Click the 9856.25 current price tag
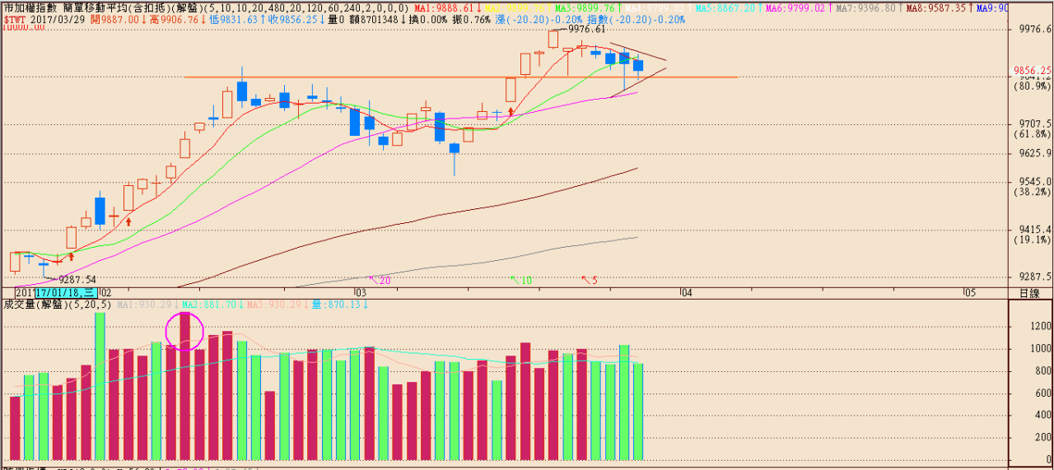 pos(1033,71)
